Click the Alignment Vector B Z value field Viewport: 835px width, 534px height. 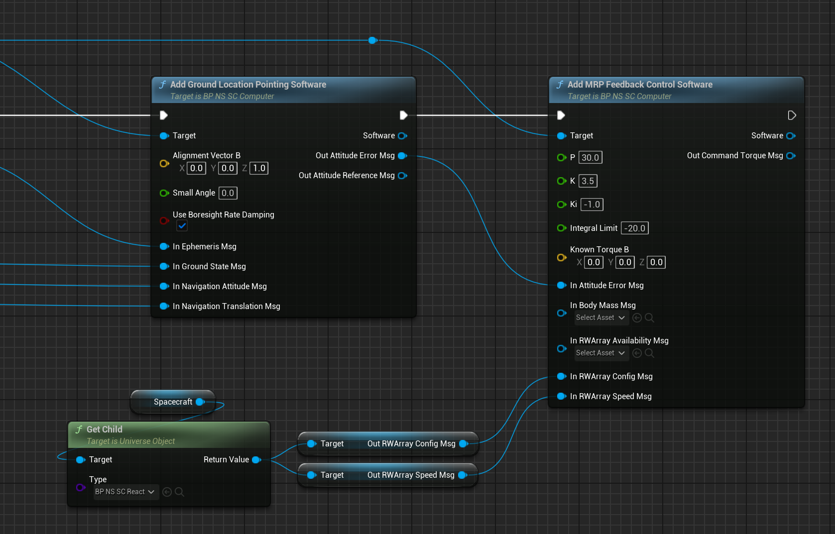[259, 168]
